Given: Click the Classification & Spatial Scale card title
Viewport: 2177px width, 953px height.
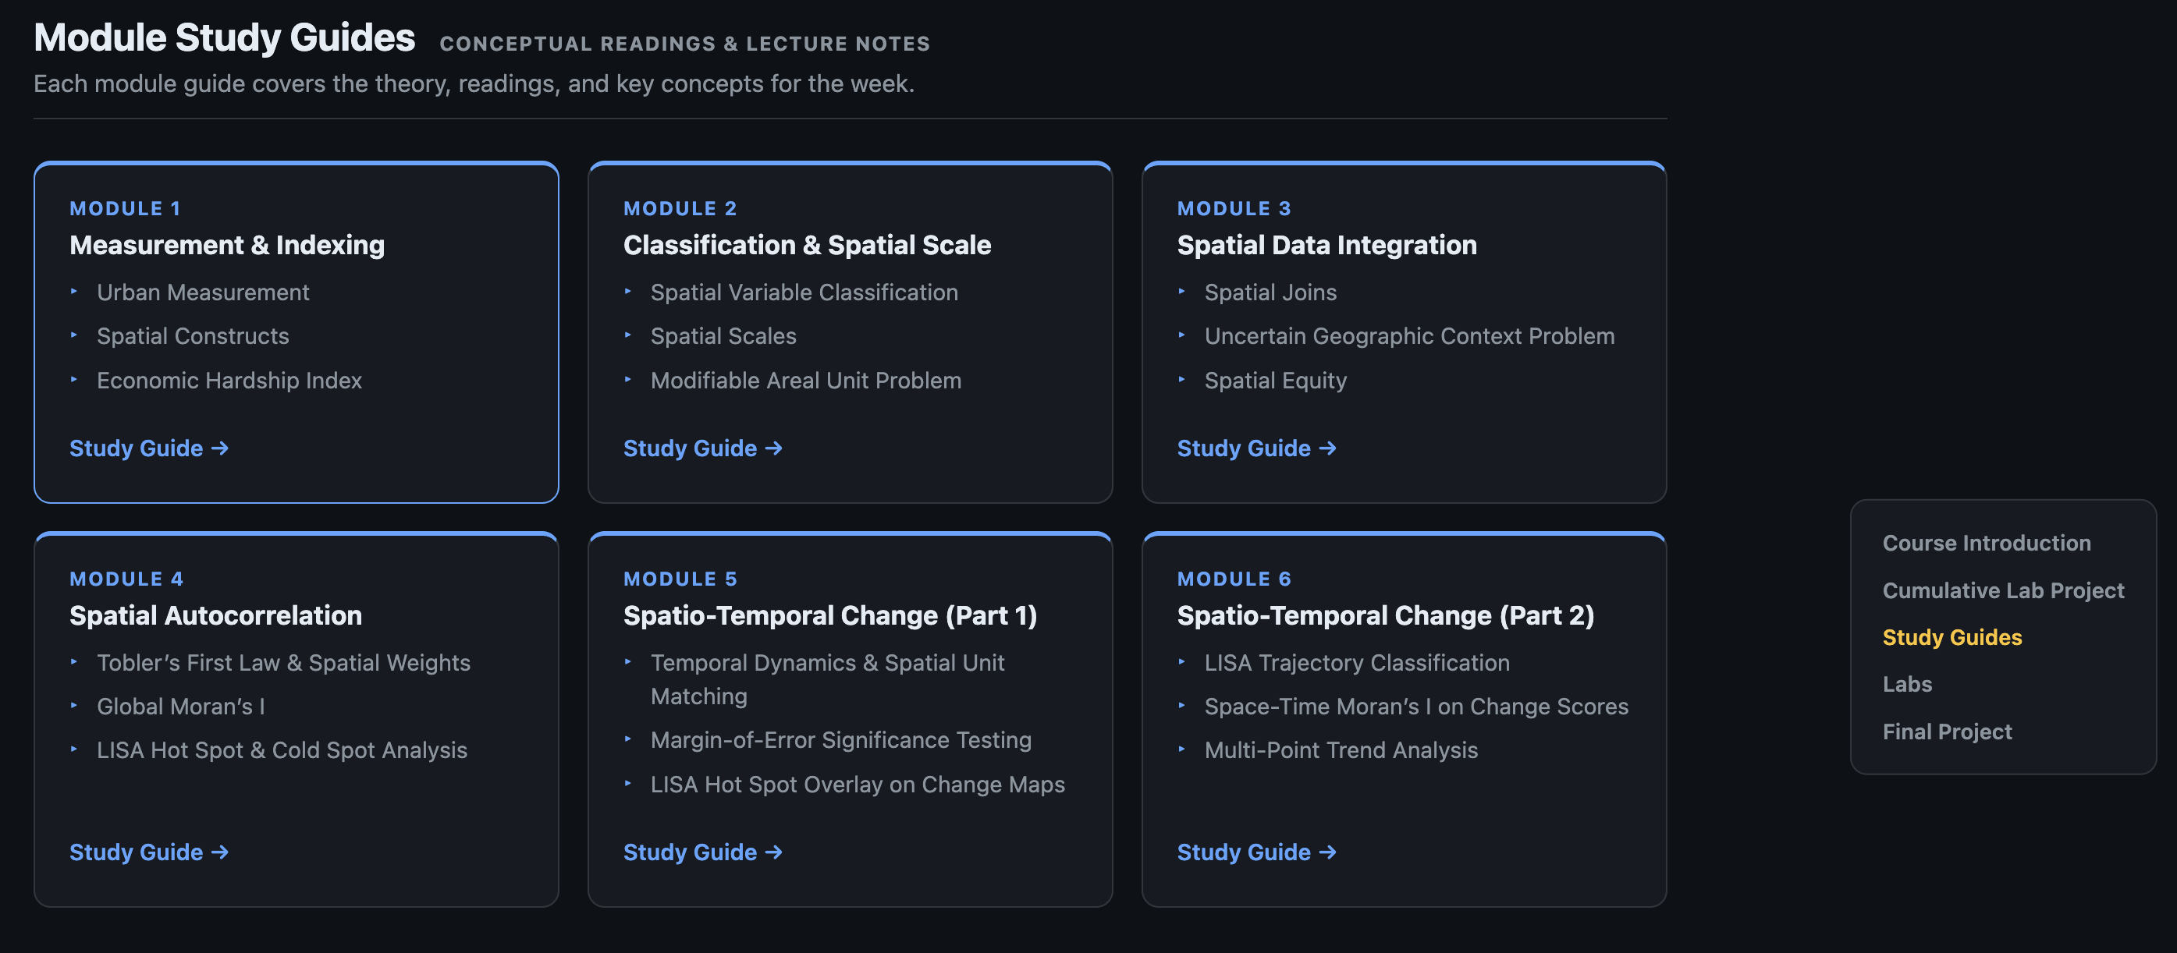Looking at the screenshot, I should tap(806, 245).
